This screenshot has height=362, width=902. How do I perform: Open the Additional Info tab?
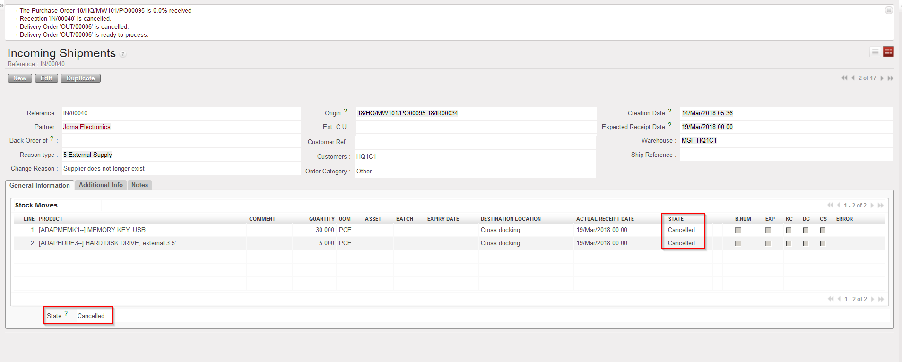coord(101,185)
